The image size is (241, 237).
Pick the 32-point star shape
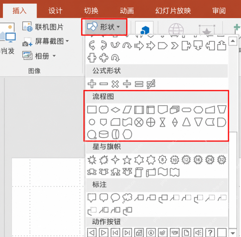221,160
